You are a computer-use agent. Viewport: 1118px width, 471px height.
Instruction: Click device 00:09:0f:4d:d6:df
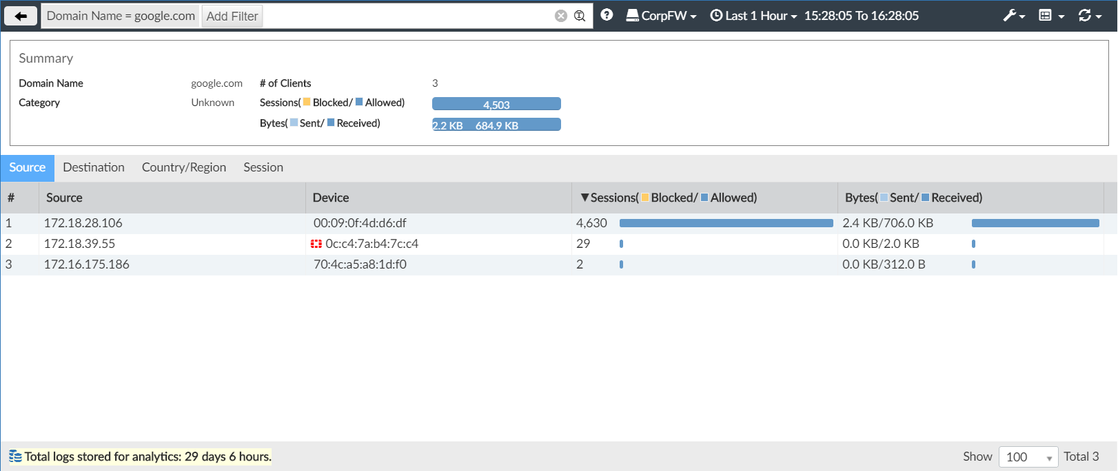point(360,223)
